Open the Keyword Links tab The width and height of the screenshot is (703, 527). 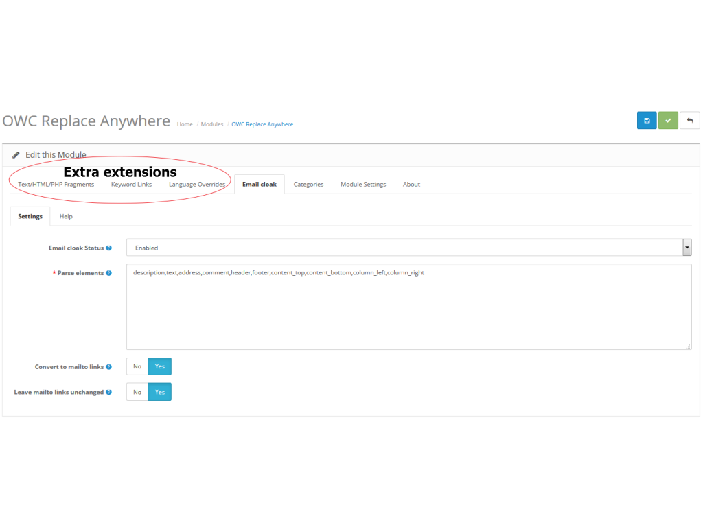click(x=131, y=185)
